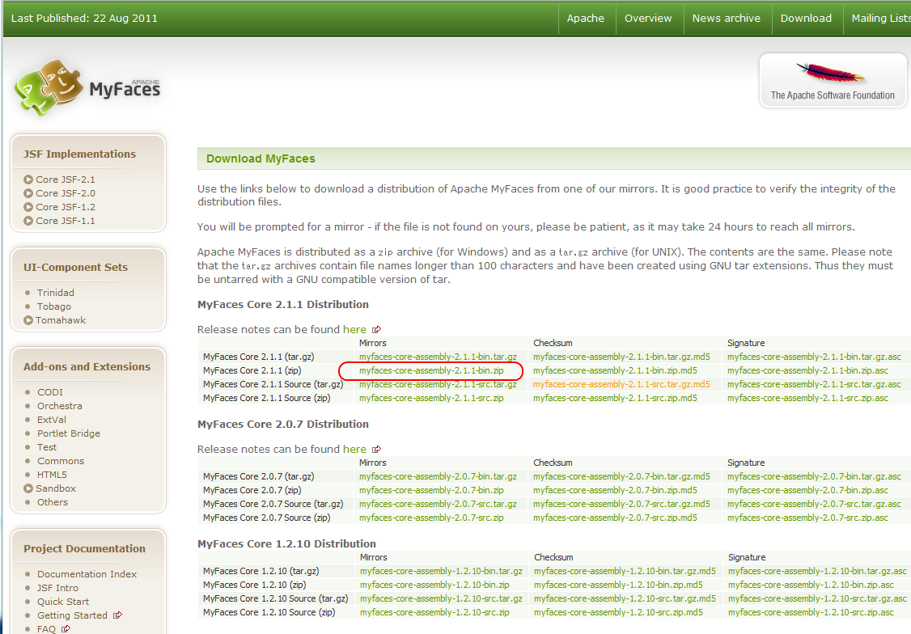Open myfaces-core-assembly-1.2.10-src.tar.gz.asc signature
911x634 pixels.
(x=817, y=598)
